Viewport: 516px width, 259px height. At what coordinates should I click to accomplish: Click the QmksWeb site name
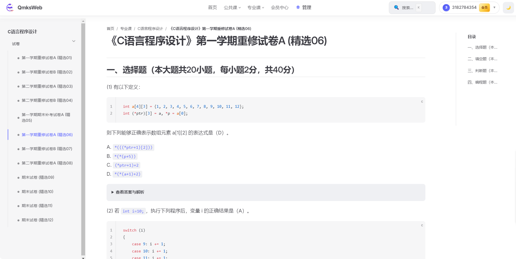30,8
